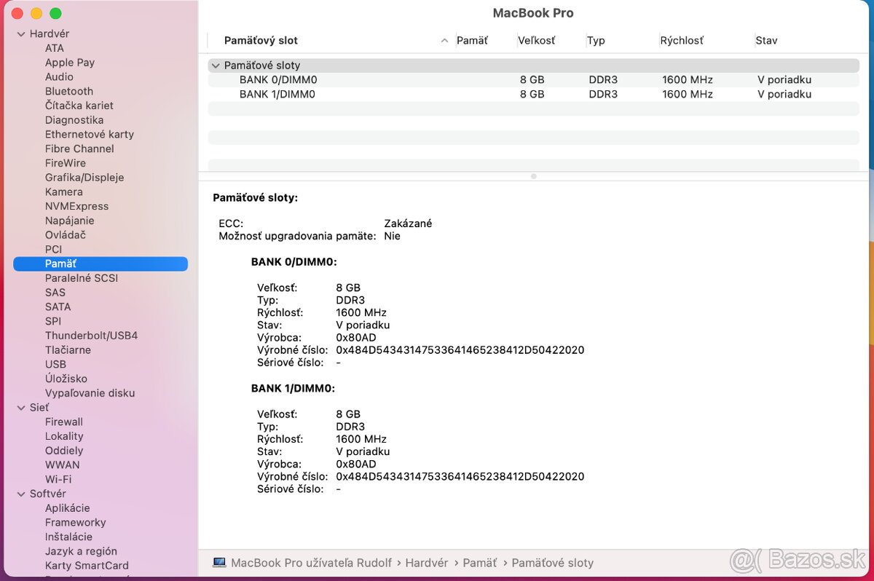Sort entries by the Rýchlosť column
Image resolution: width=874 pixels, height=581 pixels.
point(682,41)
